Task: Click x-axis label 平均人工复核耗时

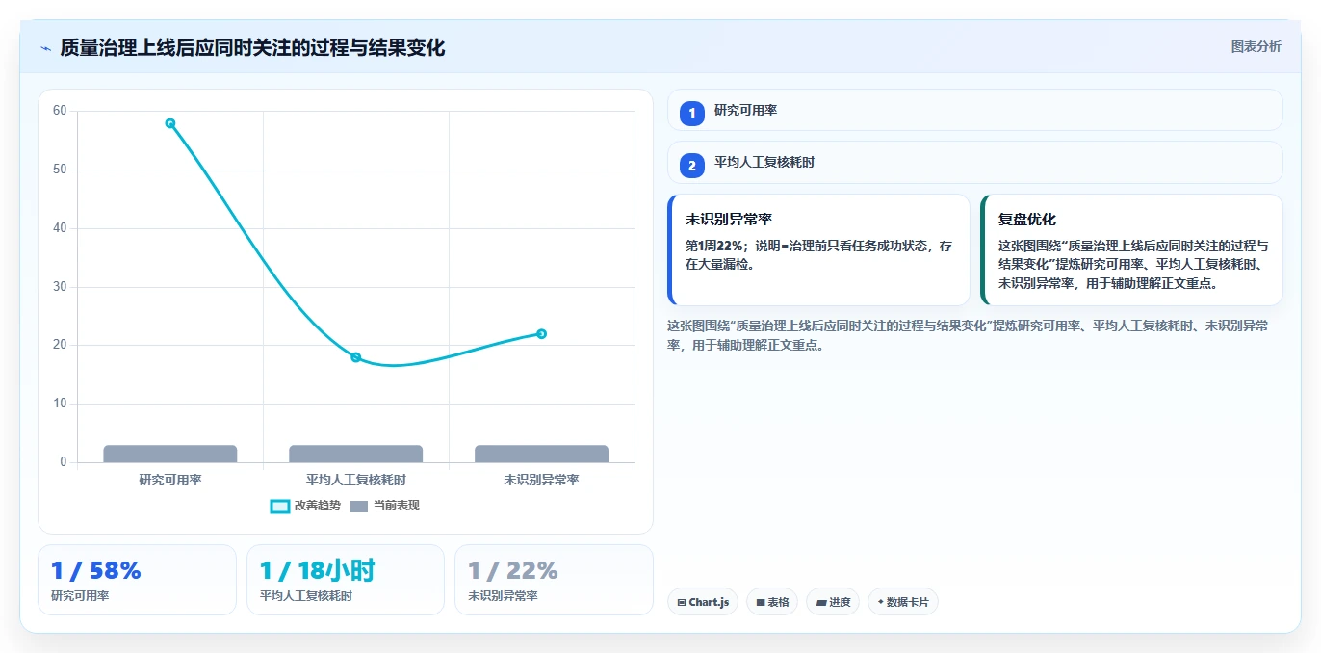Action: (x=355, y=480)
